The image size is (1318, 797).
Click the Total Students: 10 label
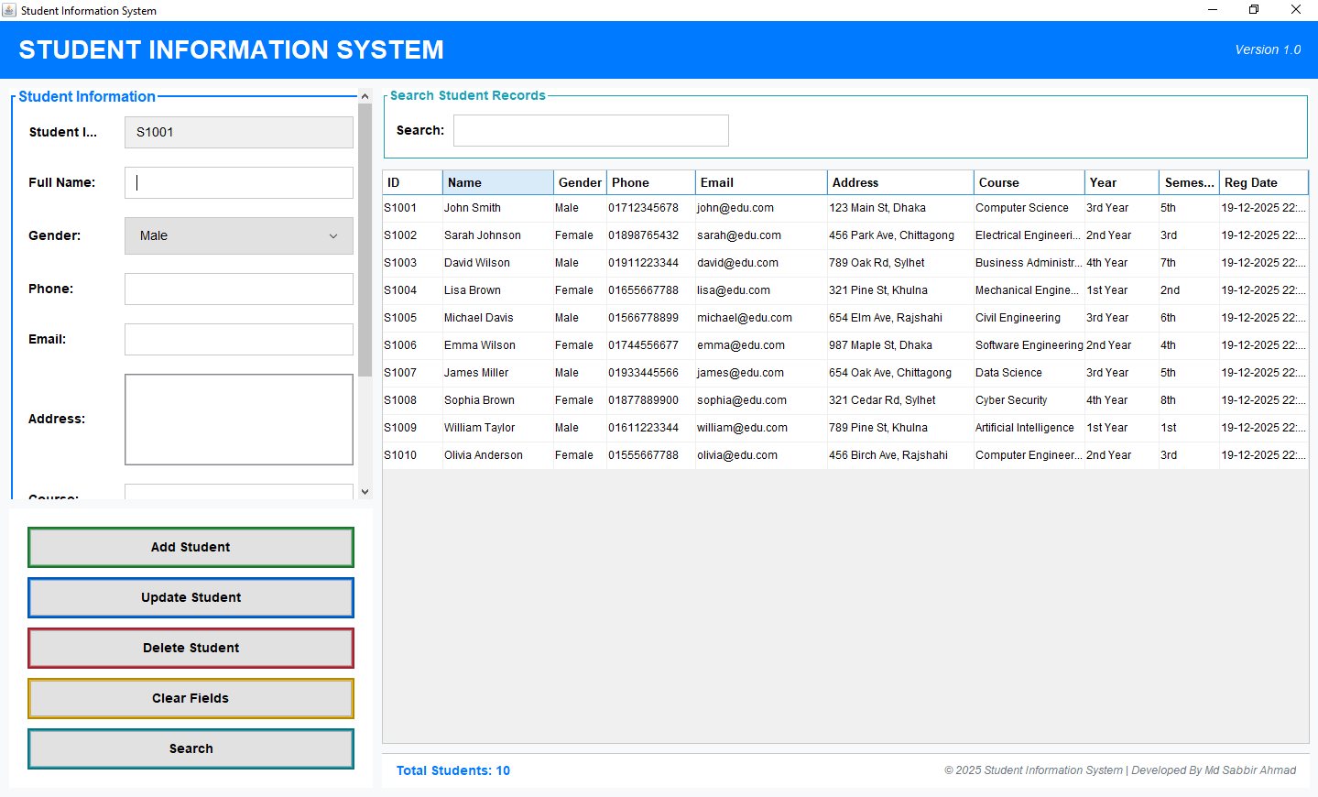click(452, 770)
